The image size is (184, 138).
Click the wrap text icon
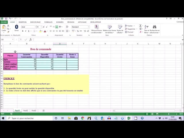click(67, 27)
